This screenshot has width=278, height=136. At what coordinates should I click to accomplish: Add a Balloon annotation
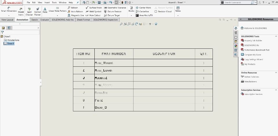pos(73,8)
